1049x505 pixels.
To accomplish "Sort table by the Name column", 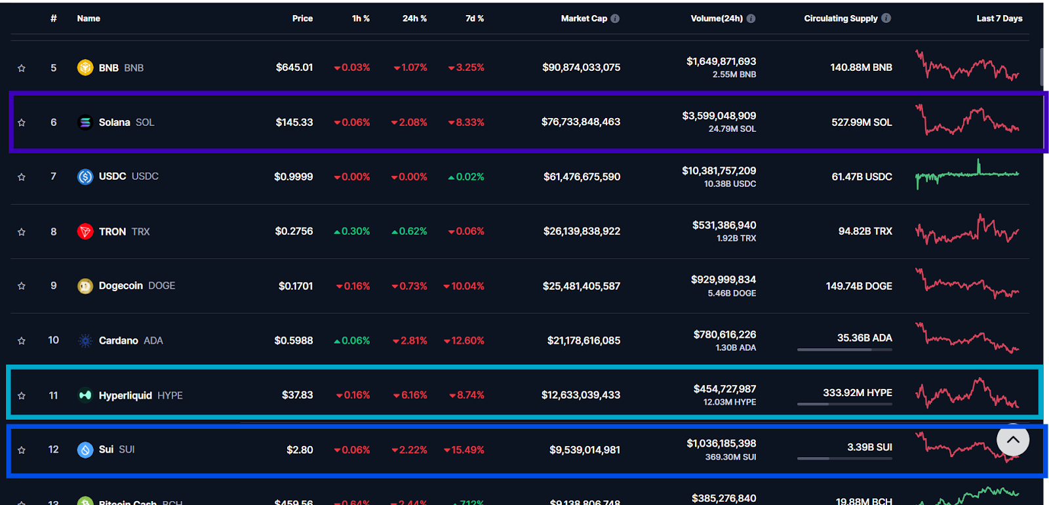I will pyautogui.click(x=89, y=18).
